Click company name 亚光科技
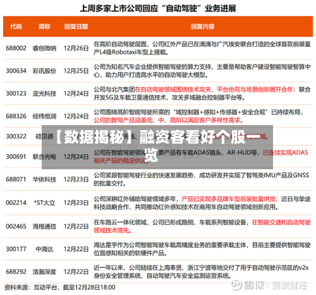The image size is (316, 295). click(44, 93)
